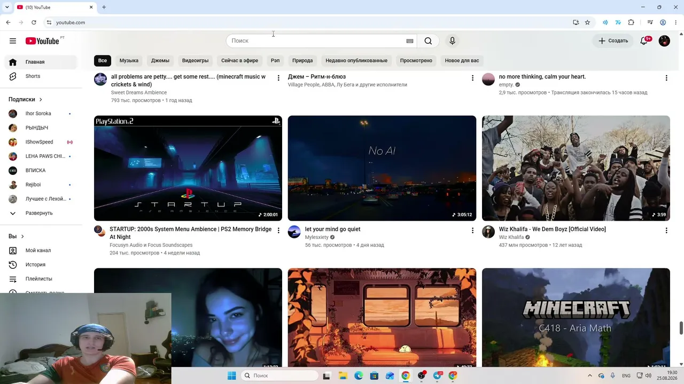Reload the page
Screen dimensions: 684x384
[34, 22]
